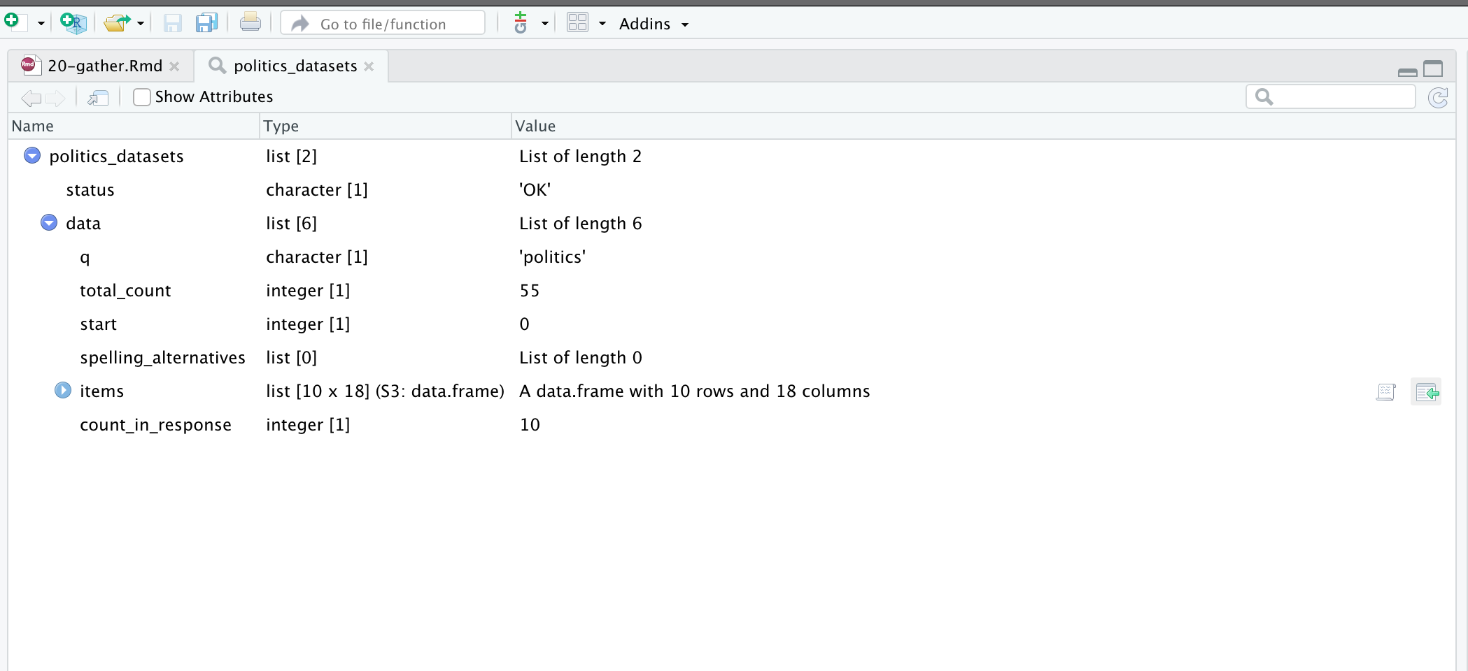Collapse the data list node
The width and height of the screenshot is (1468, 671).
(x=49, y=223)
